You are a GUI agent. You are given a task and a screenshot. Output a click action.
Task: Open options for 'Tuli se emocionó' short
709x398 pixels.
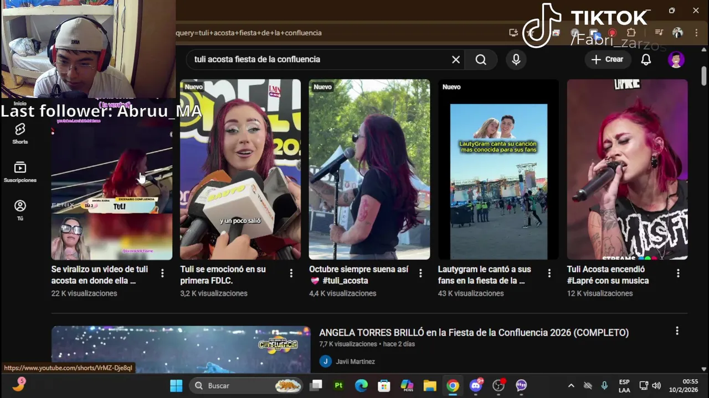(x=291, y=273)
